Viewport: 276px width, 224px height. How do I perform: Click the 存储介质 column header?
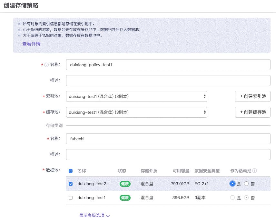pos(149,171)
